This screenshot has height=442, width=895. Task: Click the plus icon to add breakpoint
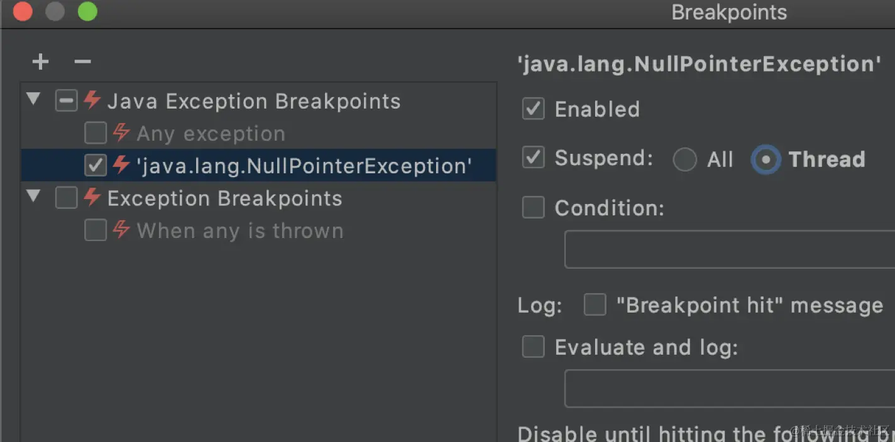coord(40,62)
